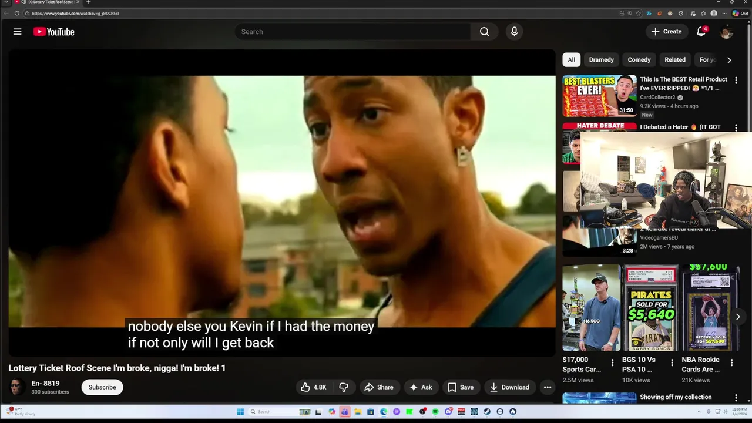The width and height of the screenshot is (752, 423).
Task: Open VideogamersEU channel link
Action: [659, 238]
